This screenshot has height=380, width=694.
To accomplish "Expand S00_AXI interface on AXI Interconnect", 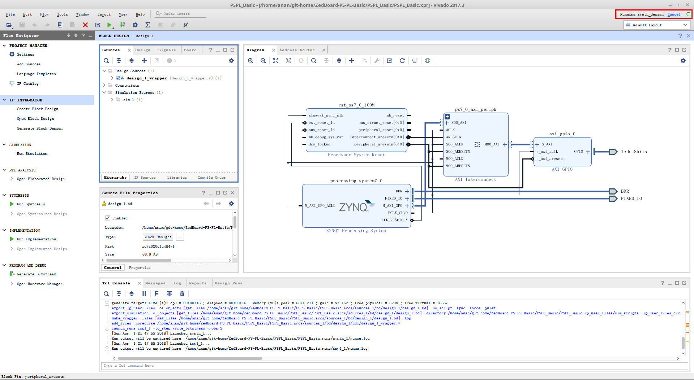I will (x=447, y=123).
